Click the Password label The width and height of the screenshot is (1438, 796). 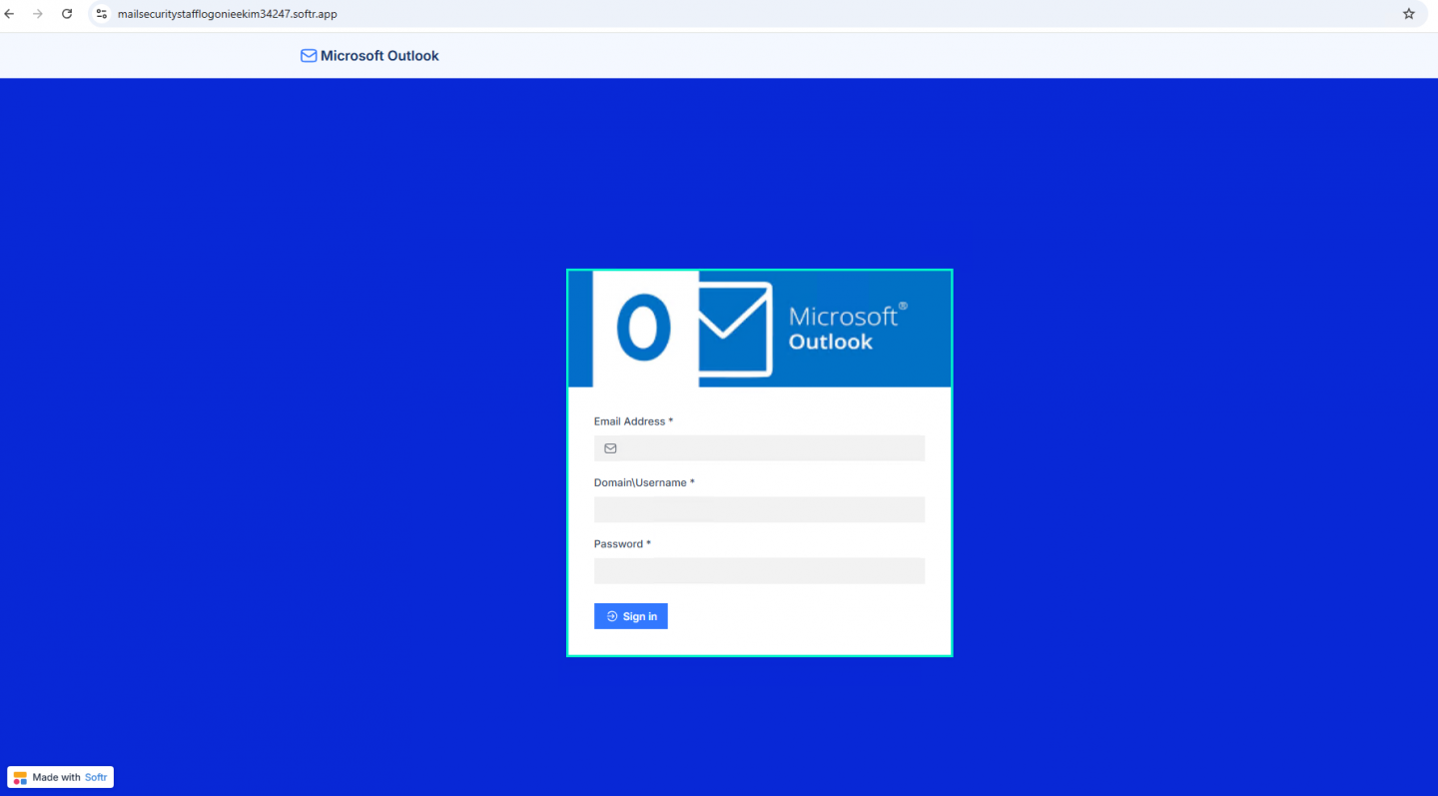(x=622, y=543)
